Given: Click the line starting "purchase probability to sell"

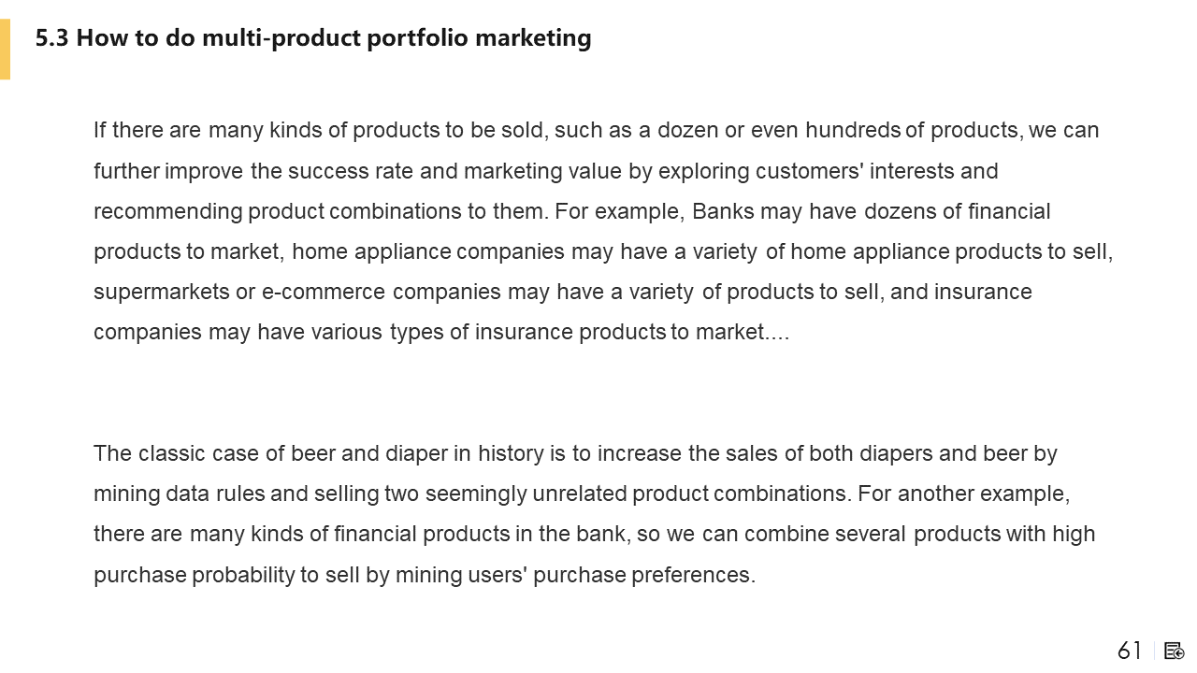Looking at the screenshot, I should pos(424,575).
